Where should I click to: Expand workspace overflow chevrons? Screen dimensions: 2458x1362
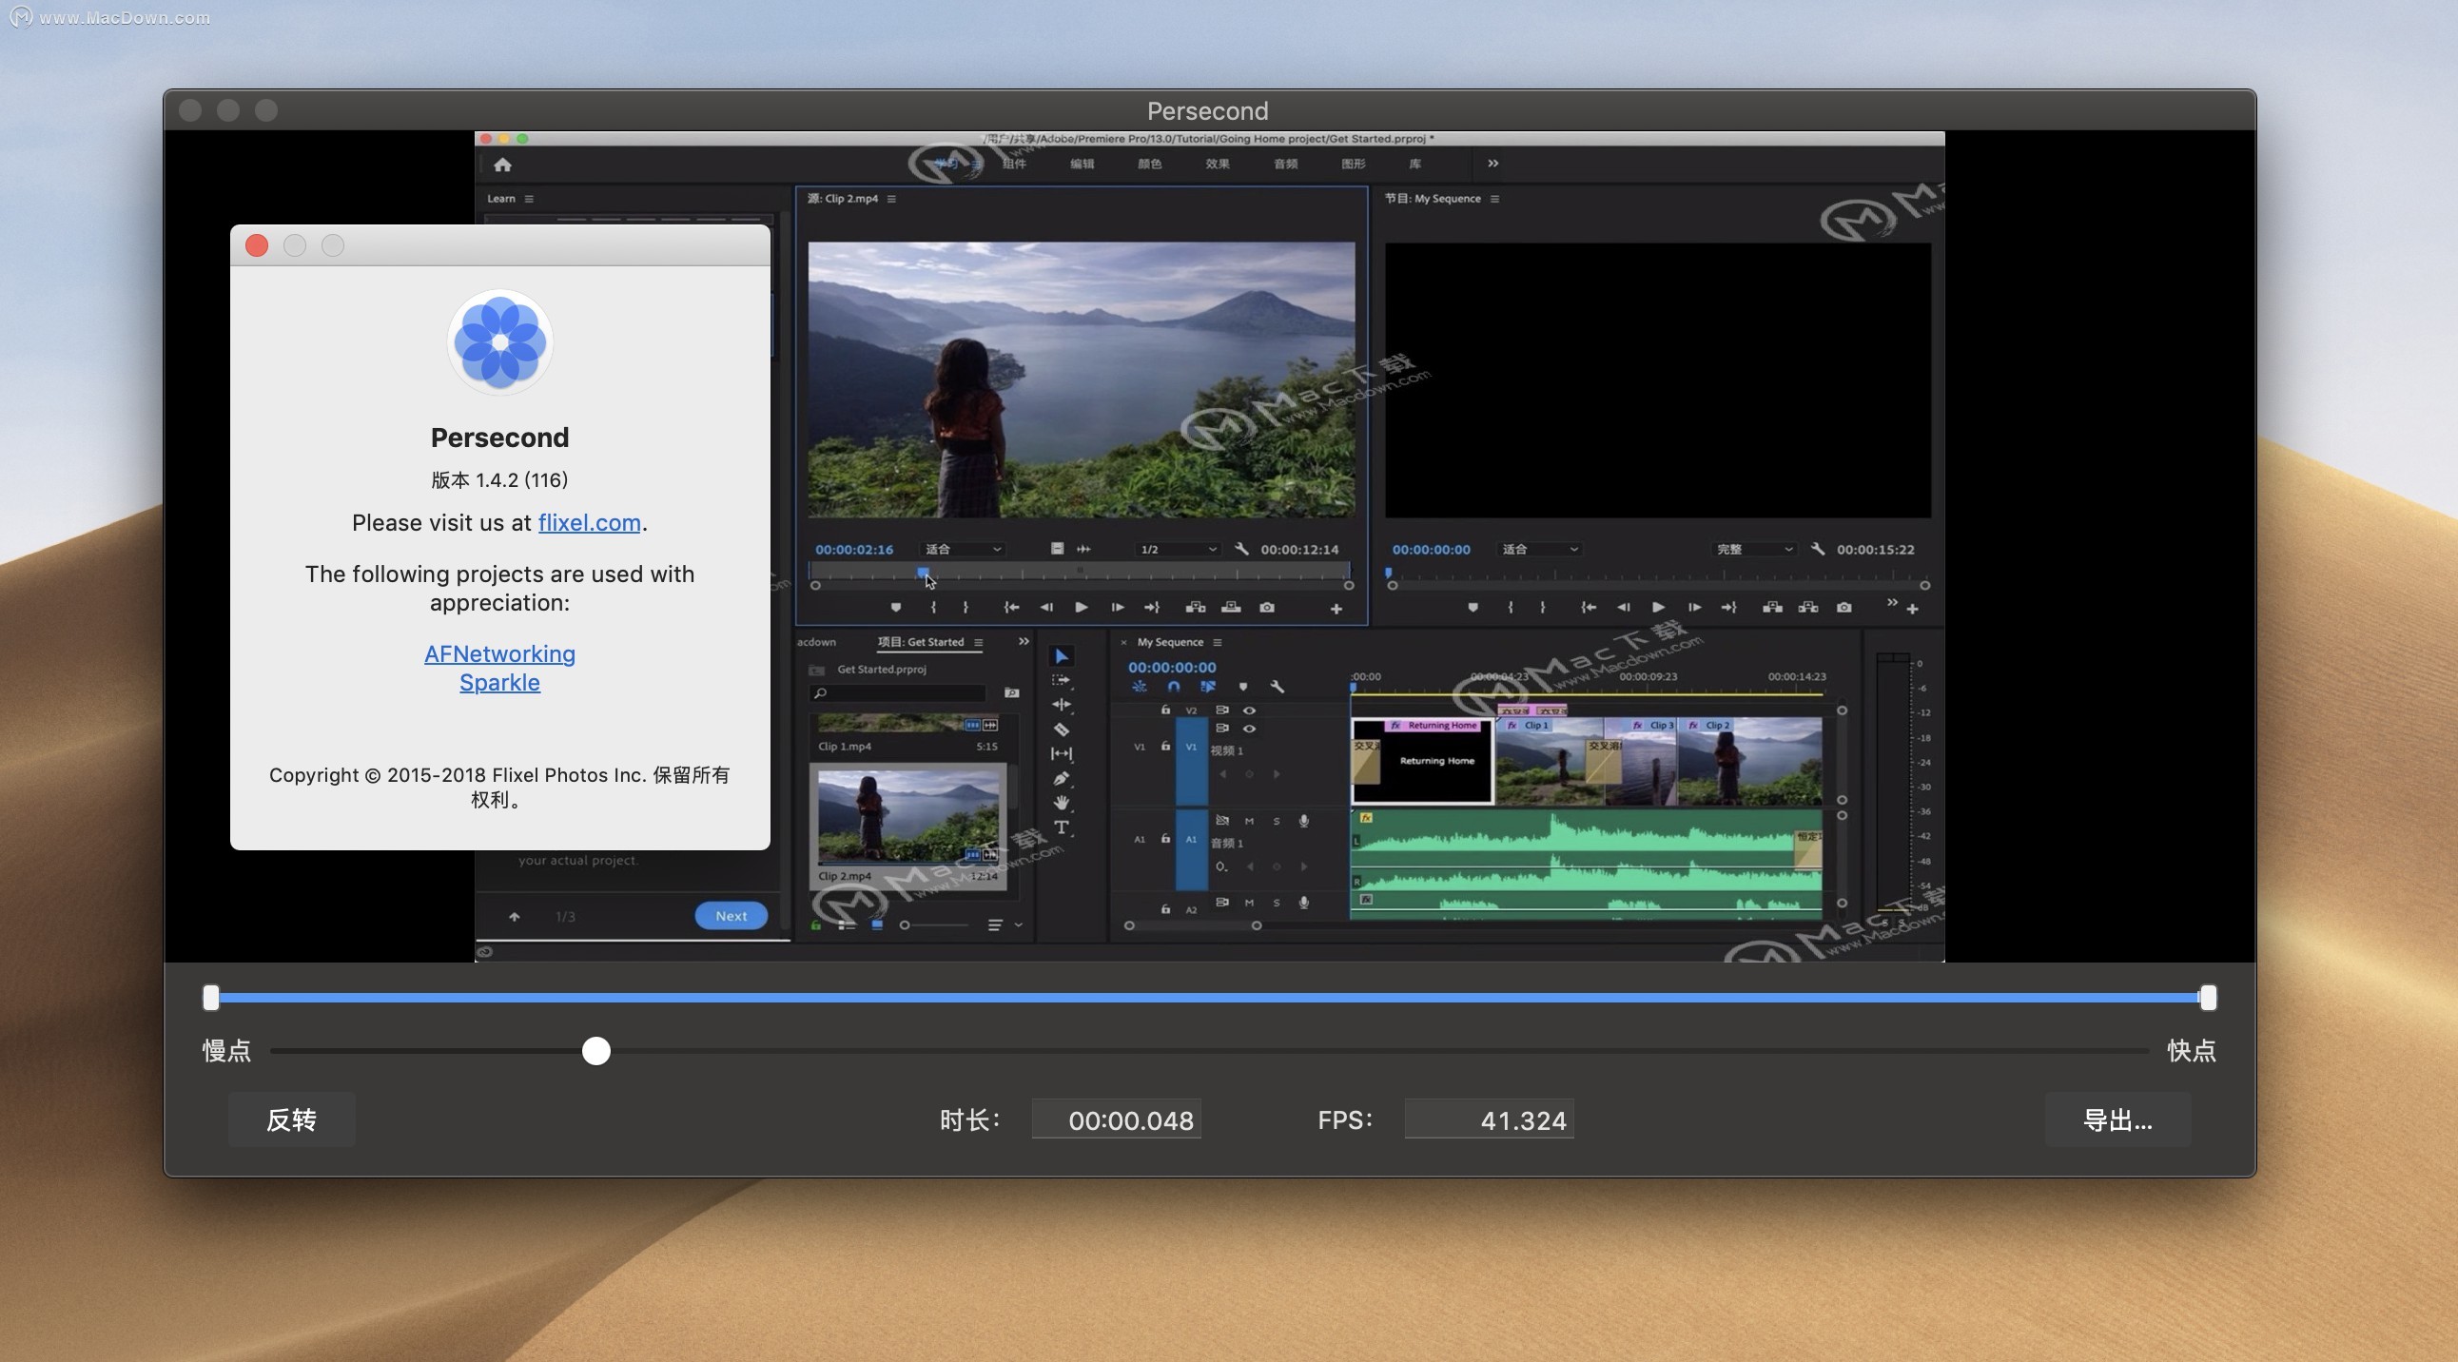click(x=1492, y=164)
